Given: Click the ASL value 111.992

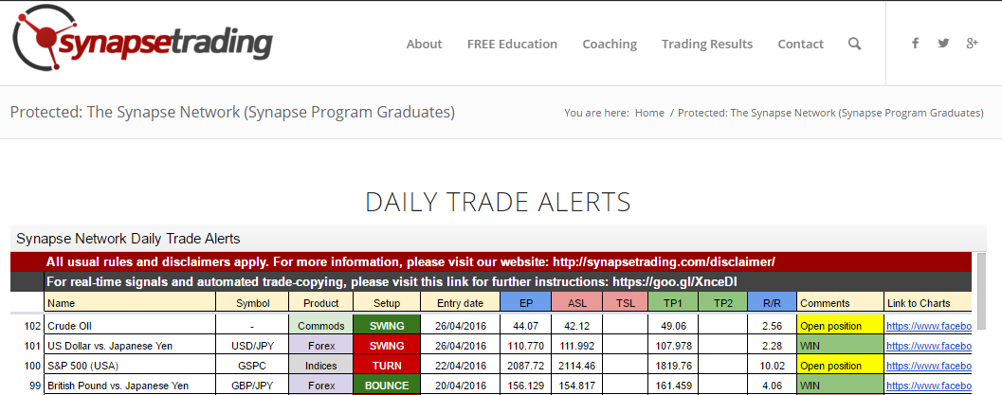Looking at the screenshot, I should [577, 346].
